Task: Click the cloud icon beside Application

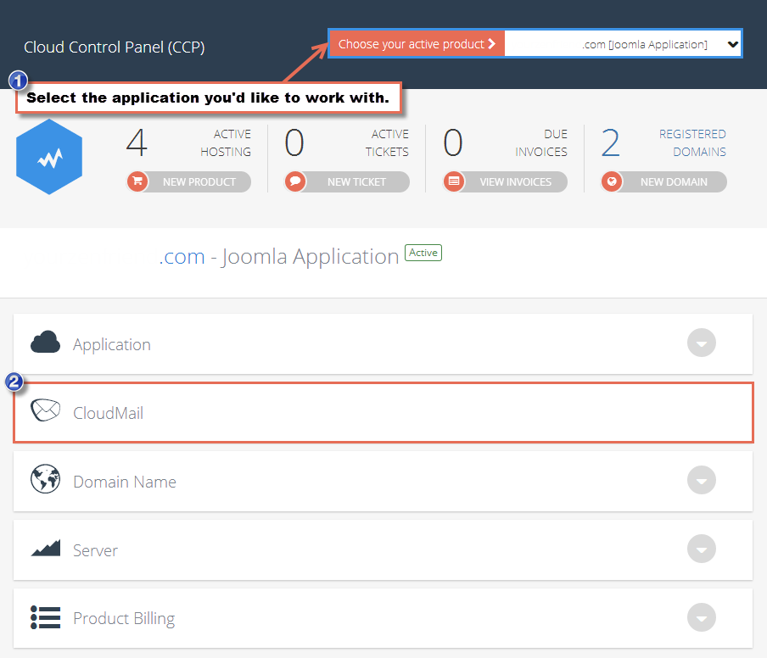Action: (x=45, y=343)
